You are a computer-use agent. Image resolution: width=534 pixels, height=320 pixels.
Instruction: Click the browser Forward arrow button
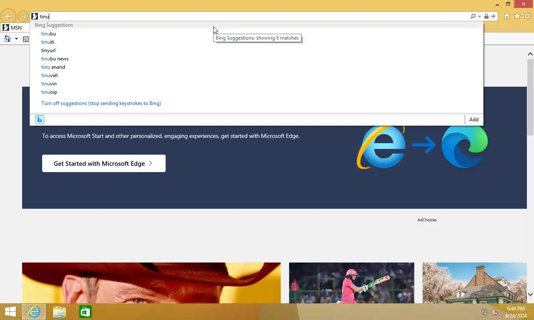[23, 16]
